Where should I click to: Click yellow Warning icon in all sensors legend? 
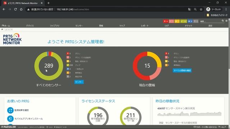click(x=68, y=61)
